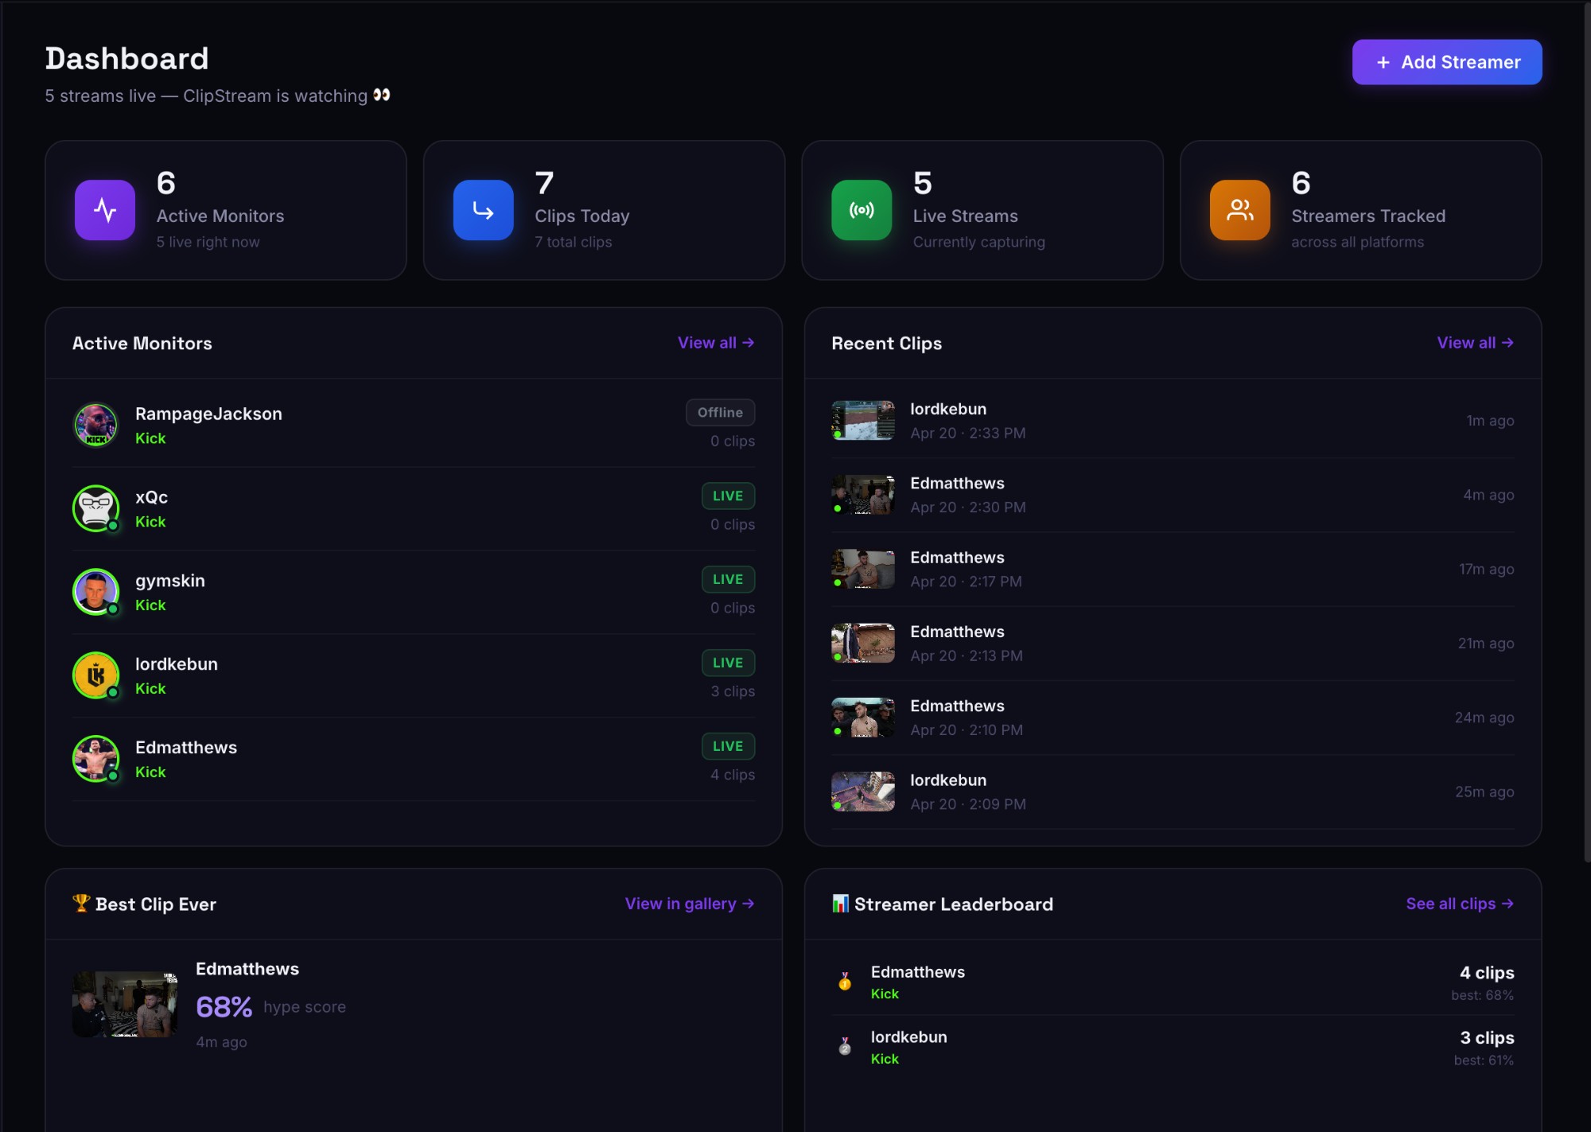Open the most recent lordkebun clip thumbnail

tap(862, 420)
